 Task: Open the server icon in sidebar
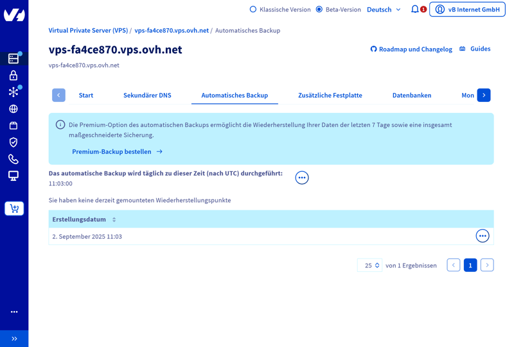click(13, 58)
